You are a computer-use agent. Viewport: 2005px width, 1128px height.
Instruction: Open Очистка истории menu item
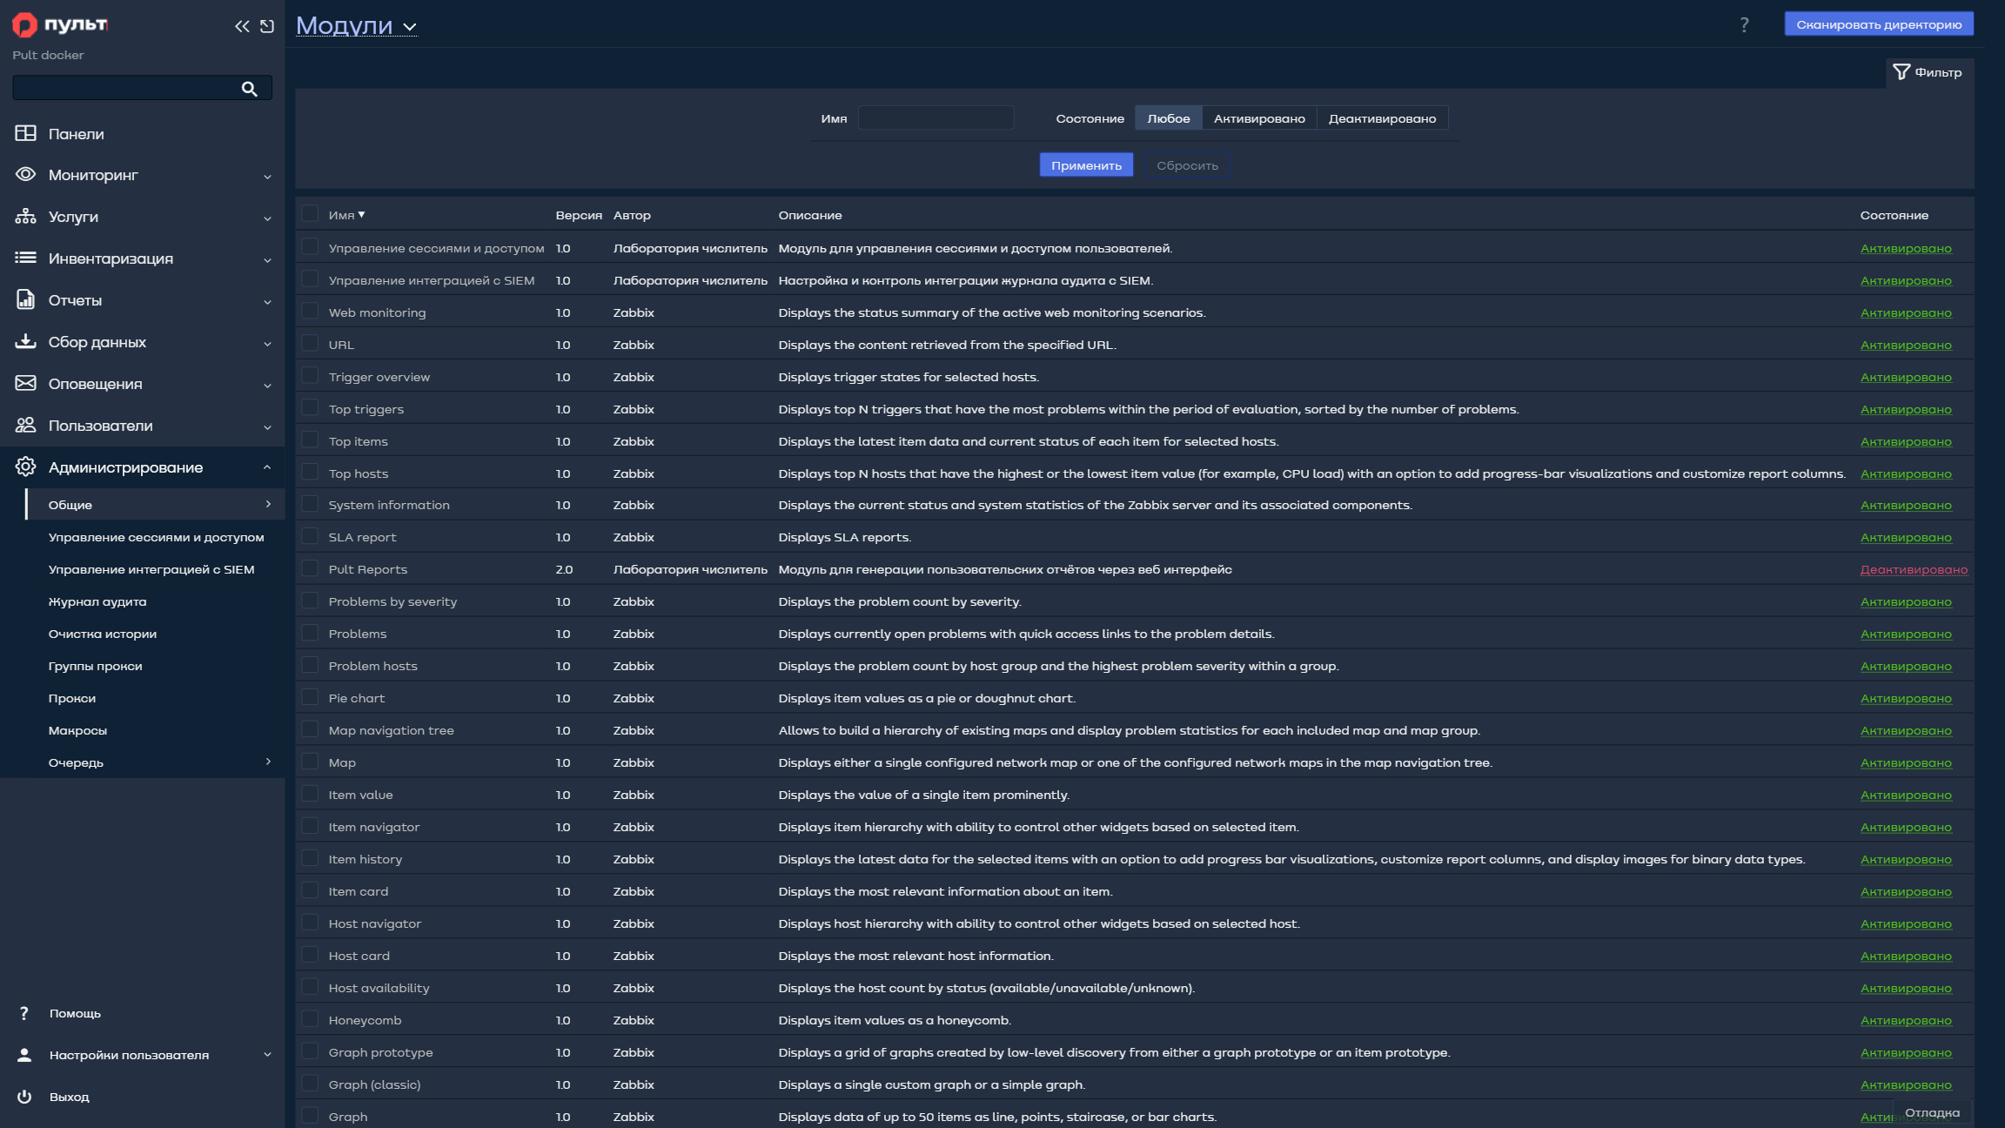(103, 634)
